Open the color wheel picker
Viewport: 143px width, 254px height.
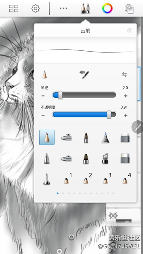(x=107, y=8)
